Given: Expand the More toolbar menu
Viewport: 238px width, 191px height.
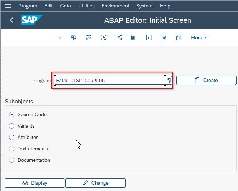Looking at the screenshot, I should coord(200,37).
